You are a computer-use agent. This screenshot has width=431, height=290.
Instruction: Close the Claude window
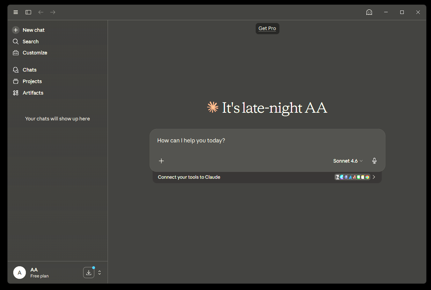(x=418, y=12)
